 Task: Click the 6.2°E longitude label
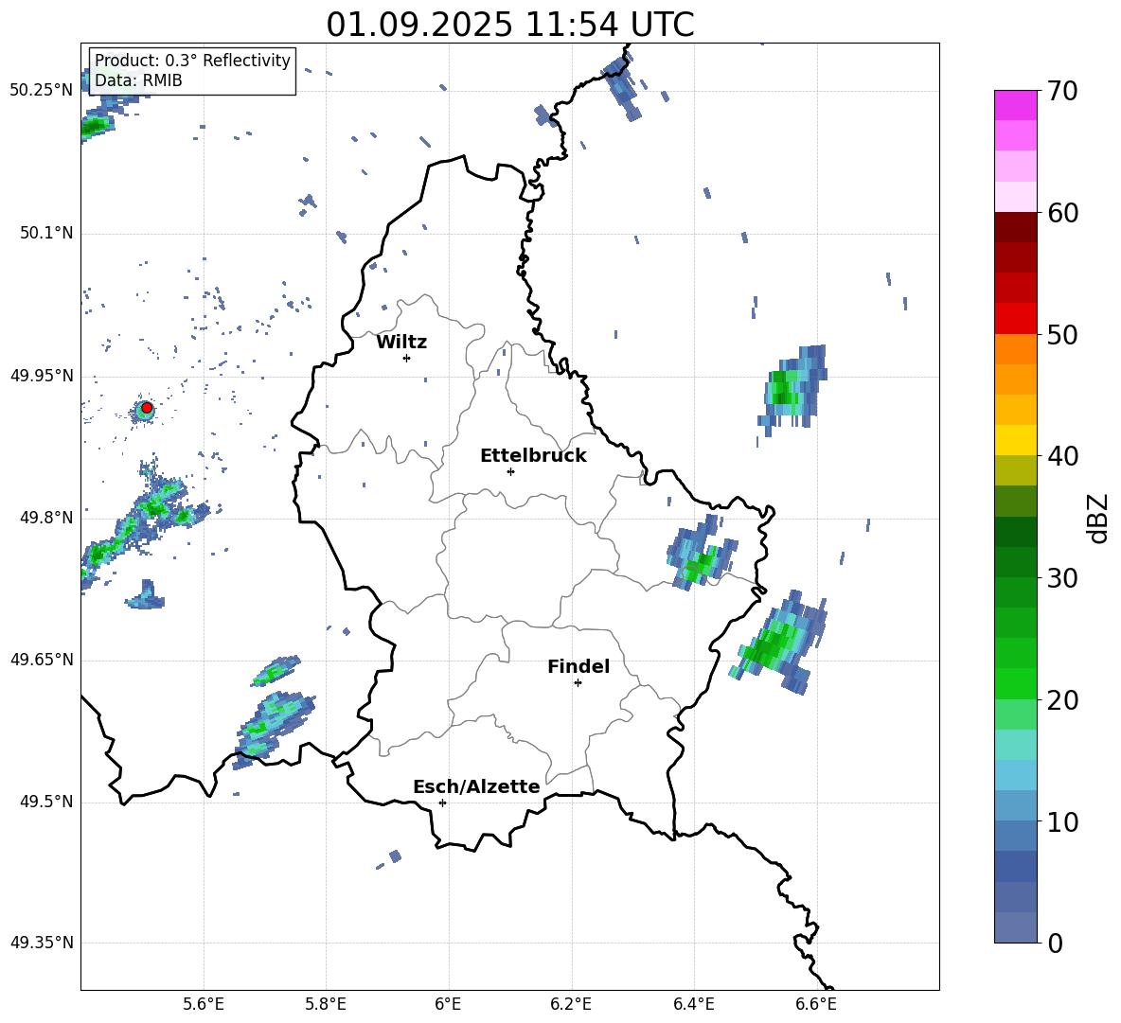click(571, 1004)
